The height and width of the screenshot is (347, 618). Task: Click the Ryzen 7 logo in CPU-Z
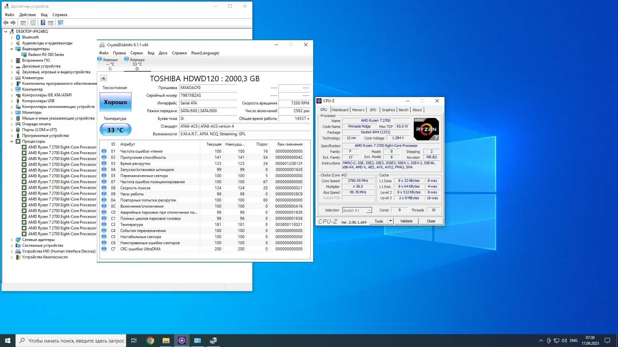(426, 129)
